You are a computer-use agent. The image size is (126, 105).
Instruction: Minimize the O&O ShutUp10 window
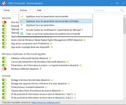[x=111, y=3]
